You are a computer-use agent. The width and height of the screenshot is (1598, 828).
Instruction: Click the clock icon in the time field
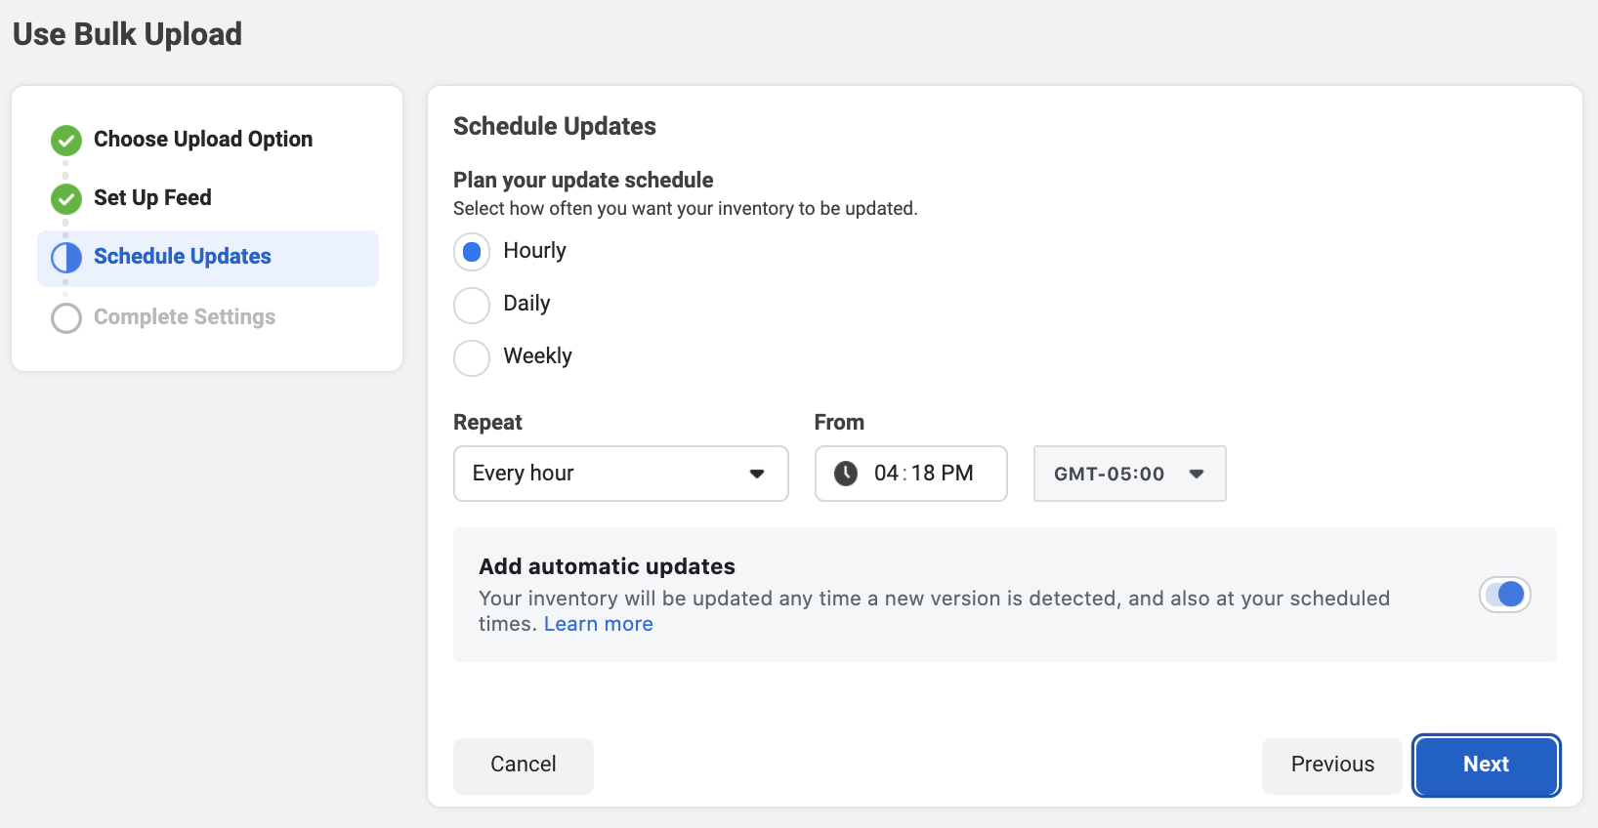tap(846, 474)
